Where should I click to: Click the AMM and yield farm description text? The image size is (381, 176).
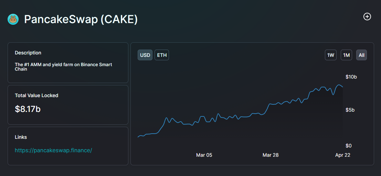(x=63, y=67)
